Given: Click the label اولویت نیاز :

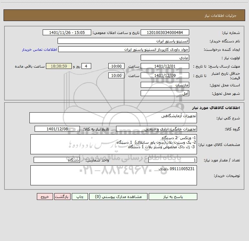Looking at the screenshot, I should point(231,58).
